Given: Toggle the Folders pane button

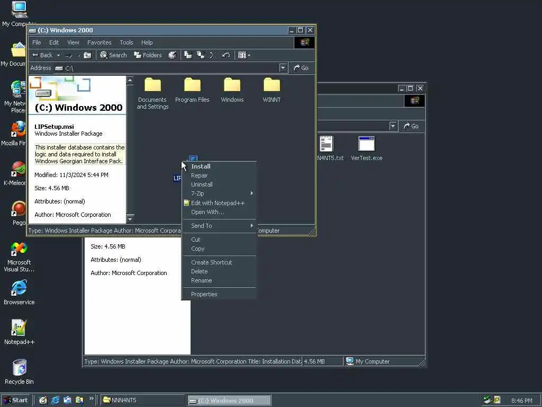Looking at the screenshot, I should (x=148, y=55).
